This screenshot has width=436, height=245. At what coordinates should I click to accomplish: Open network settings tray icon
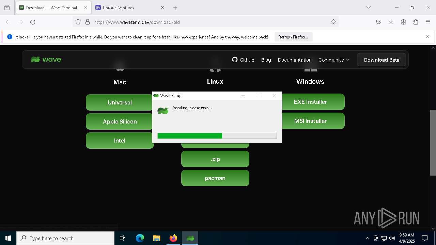[384, 238]
